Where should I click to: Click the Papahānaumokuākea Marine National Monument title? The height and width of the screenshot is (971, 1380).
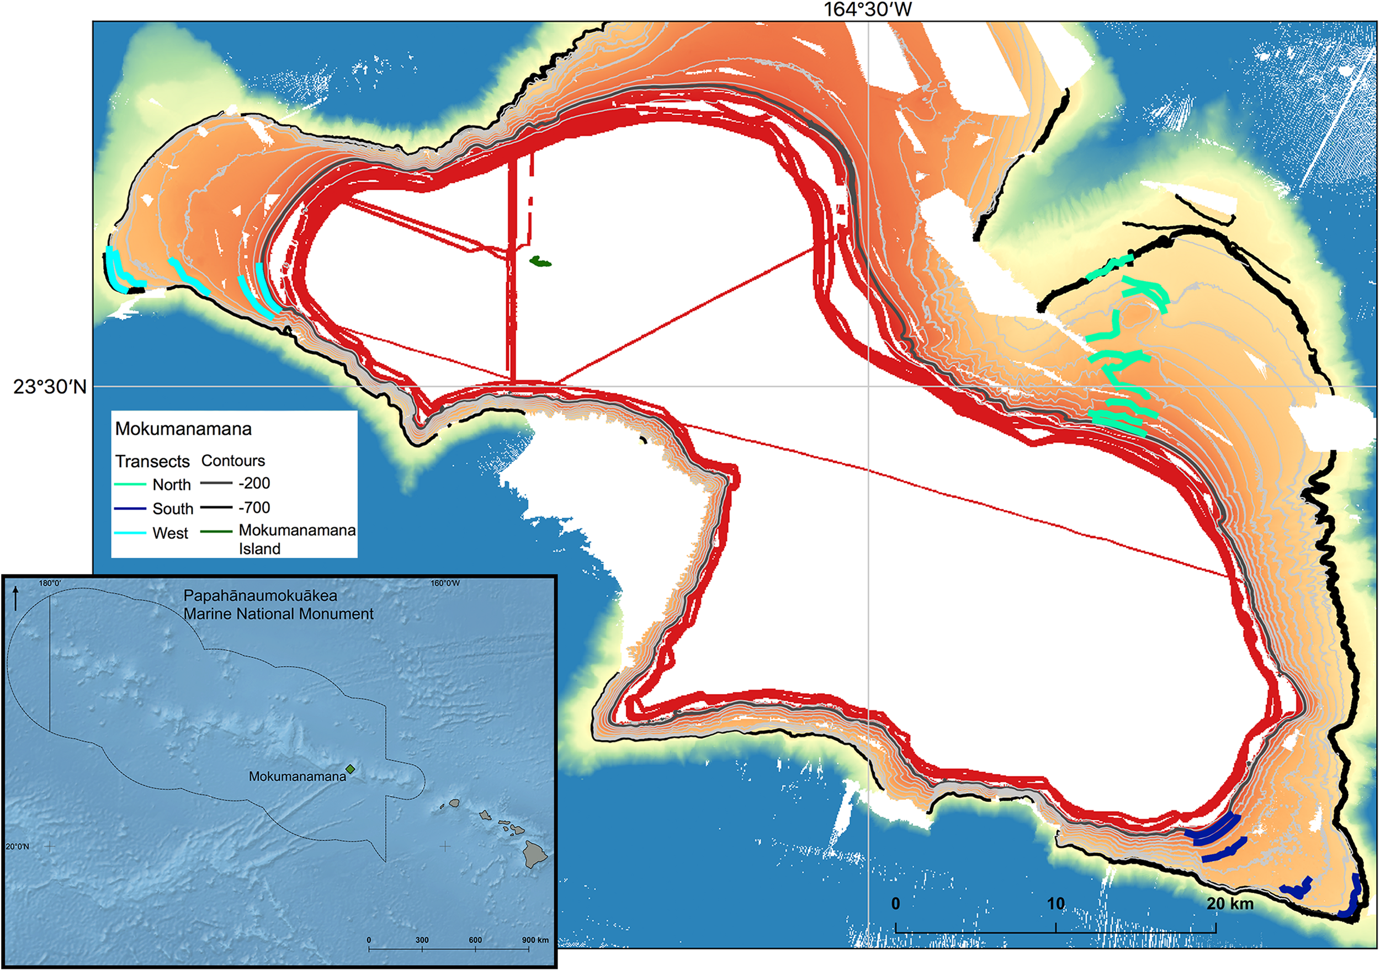pyautogui.click(x=278, y=605)
